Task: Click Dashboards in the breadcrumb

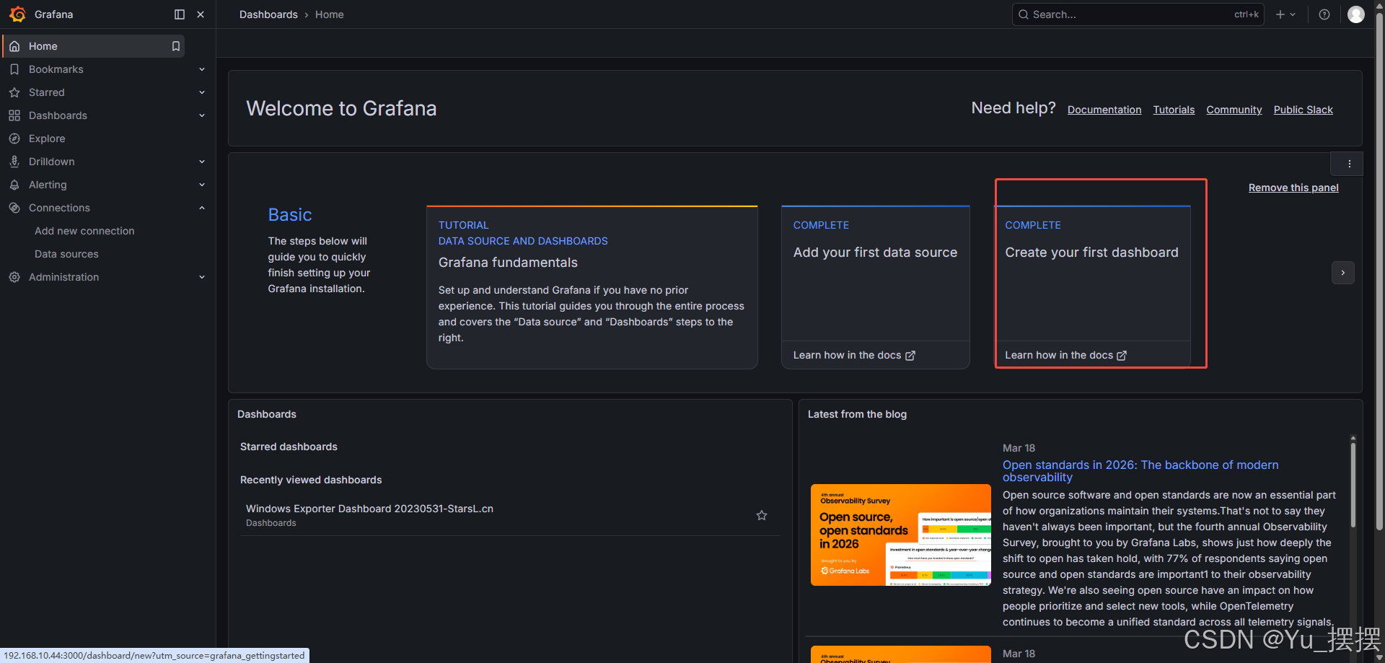Action: (x=268, y=14)
